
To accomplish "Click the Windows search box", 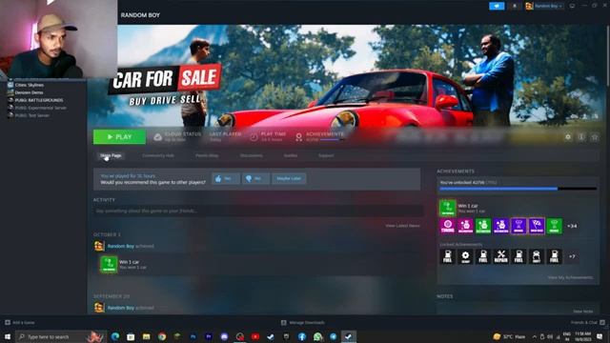I will click(61, 336).
